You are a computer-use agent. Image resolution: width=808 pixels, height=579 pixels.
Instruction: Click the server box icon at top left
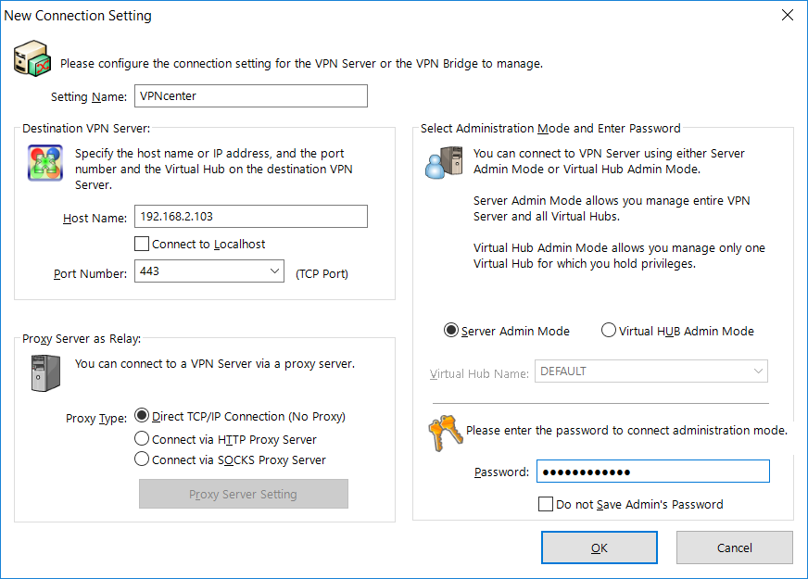(32, 58)
